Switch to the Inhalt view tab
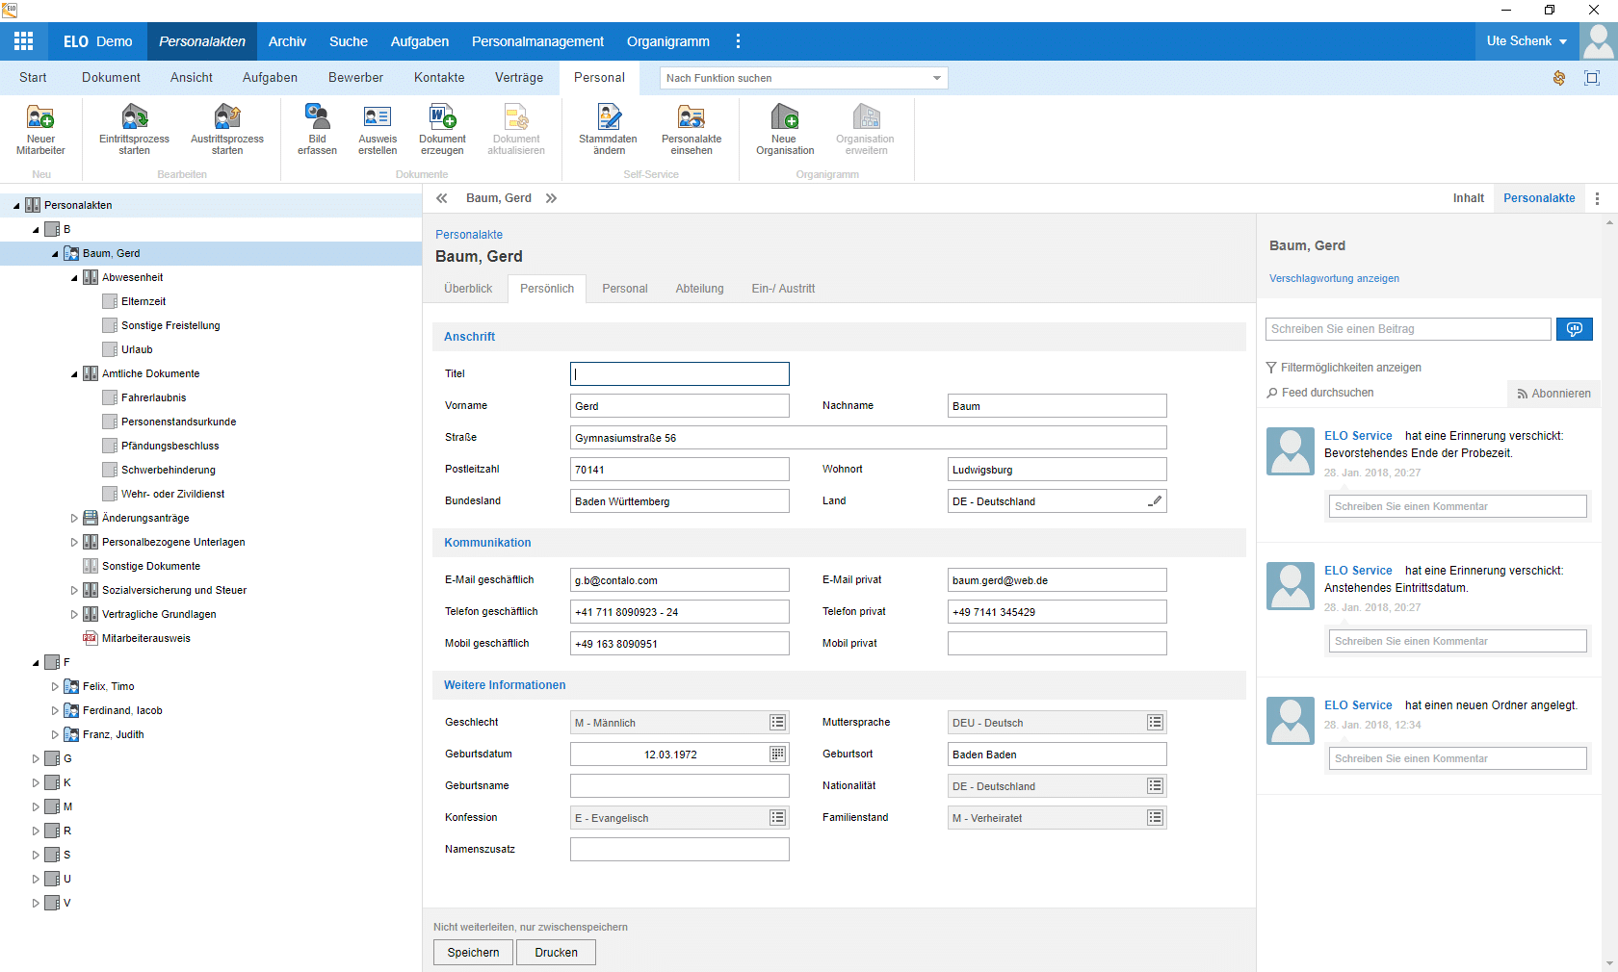 pos(1469,198)
